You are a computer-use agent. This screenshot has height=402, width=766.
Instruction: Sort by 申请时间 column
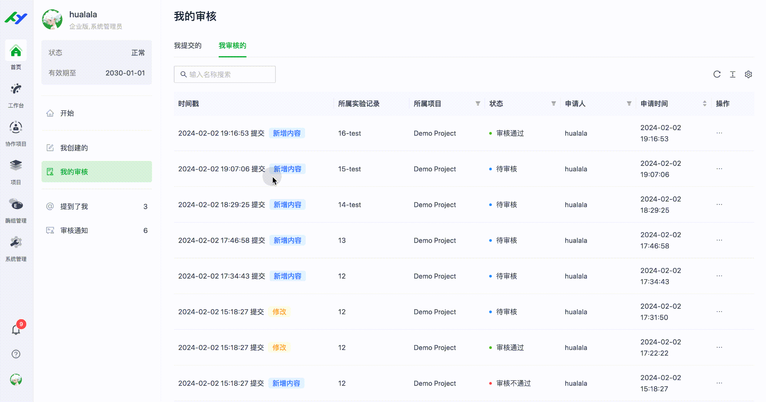point(704,104)
